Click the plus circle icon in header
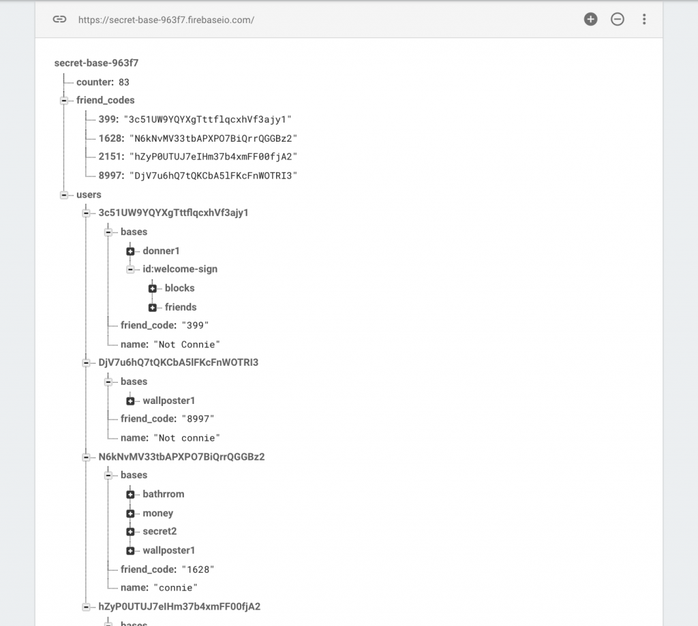This screenshot has height=626, width=698. pyautogui.click(x=590, y=19)
